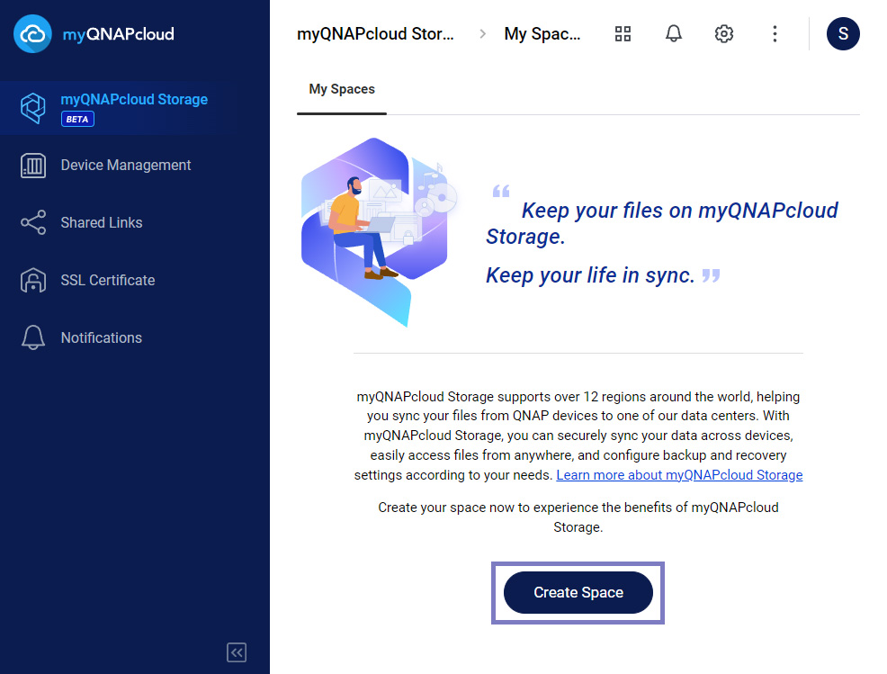887x674 pixels.
Task: Open the settings gear in header
Action: [x=724, y=34]
